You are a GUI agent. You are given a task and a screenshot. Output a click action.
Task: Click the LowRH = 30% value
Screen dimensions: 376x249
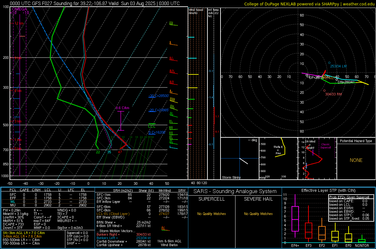click(13, 217)
